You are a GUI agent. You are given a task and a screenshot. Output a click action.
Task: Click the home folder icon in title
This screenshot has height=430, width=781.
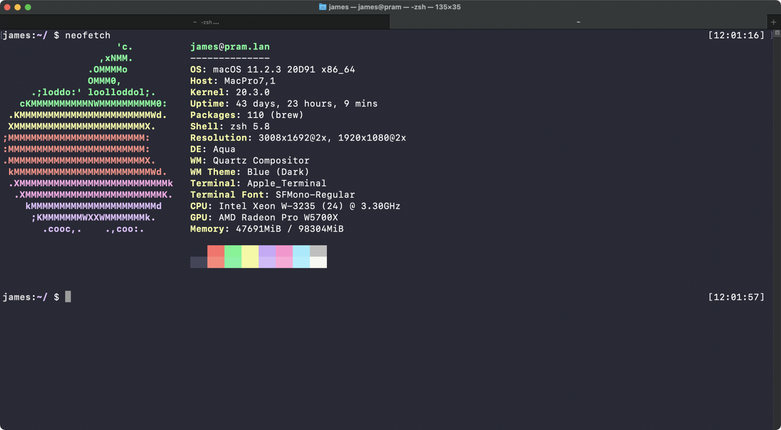tap(323, 7)
